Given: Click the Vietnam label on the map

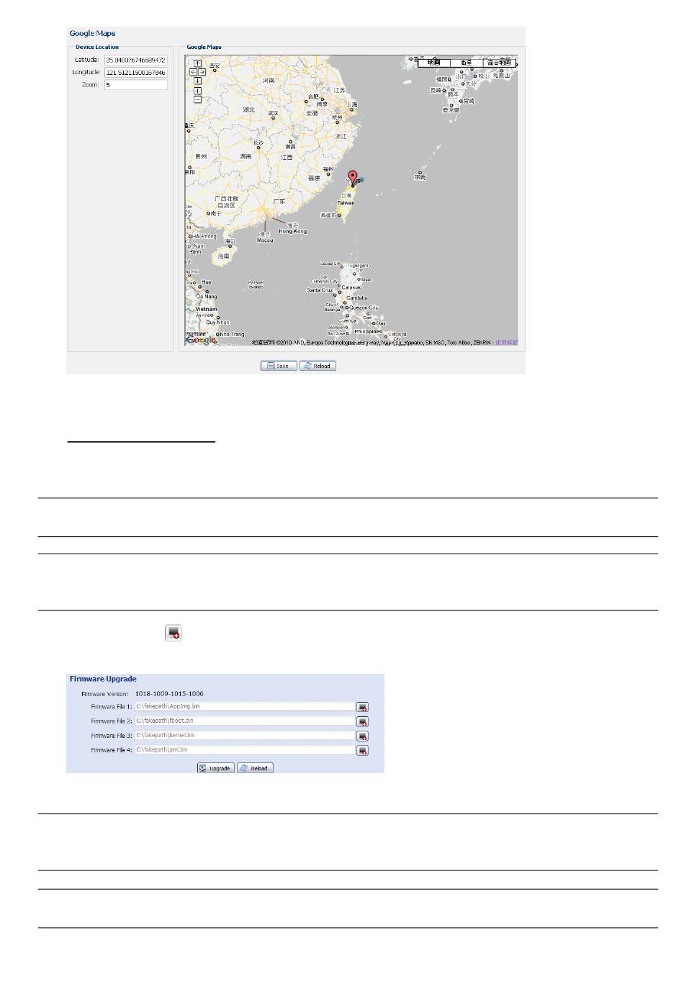Looking at the screenshot, I should (x=206, y=309).
